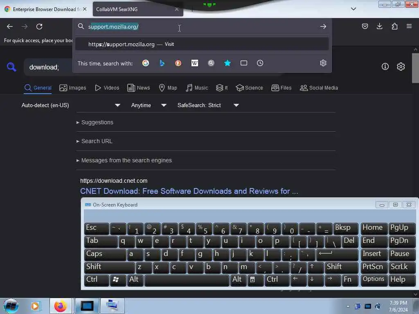
Task: Open the list all tabs chevron
Action: point(353,9)
